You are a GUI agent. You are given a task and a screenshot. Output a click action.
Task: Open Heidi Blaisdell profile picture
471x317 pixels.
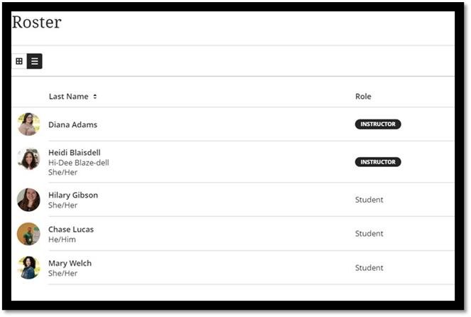point(28,158)
